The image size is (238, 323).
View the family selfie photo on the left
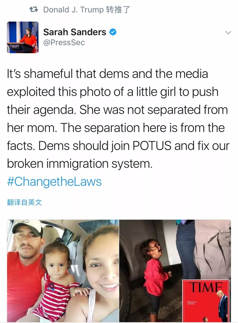tap(63, 271)
